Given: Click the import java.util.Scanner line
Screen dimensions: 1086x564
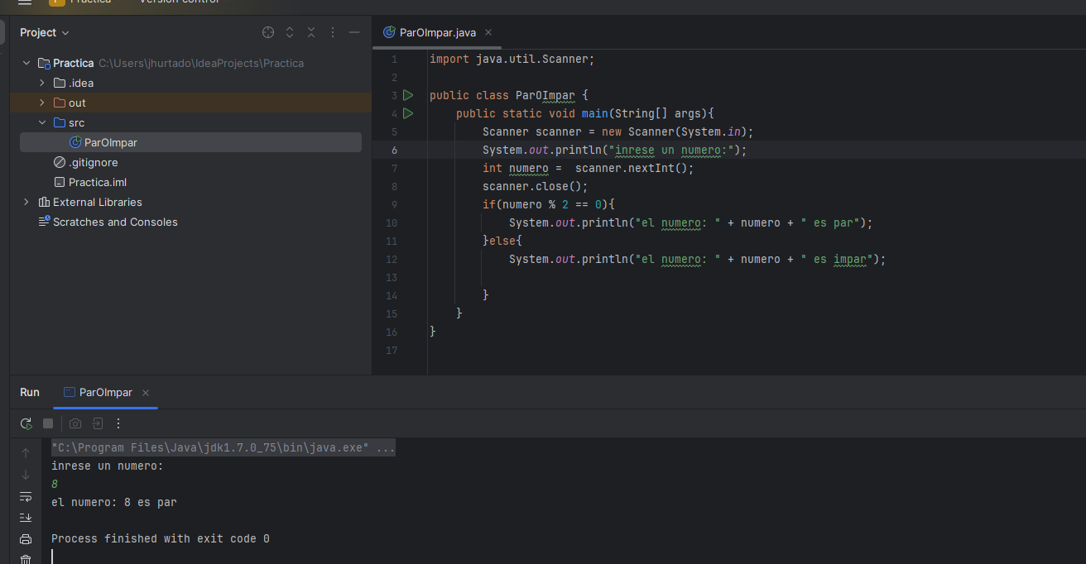Looking at the screenshot, I should [512, 59].
